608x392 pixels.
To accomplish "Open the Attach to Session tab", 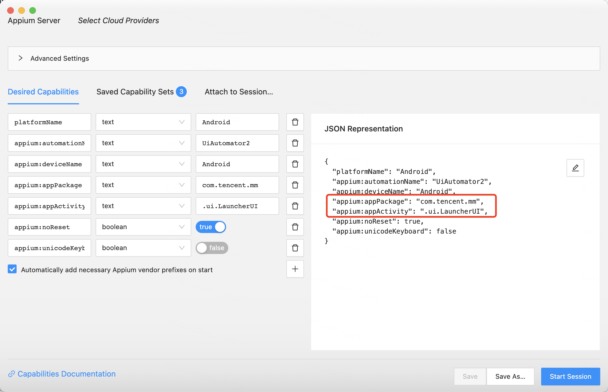I will click(x=239, y=92).
